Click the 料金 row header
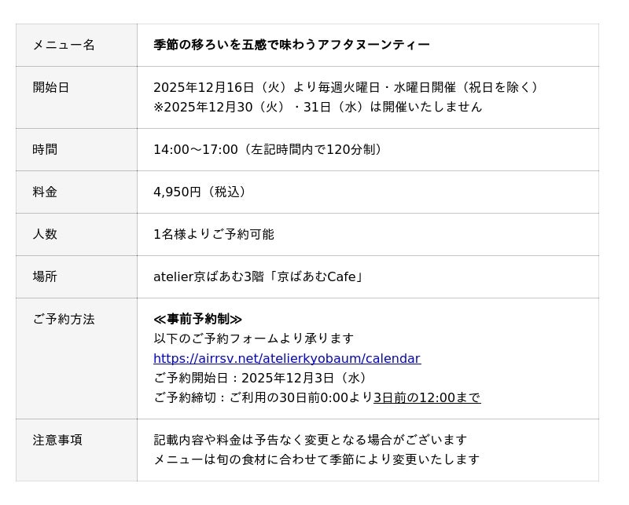 click(45, 192)
